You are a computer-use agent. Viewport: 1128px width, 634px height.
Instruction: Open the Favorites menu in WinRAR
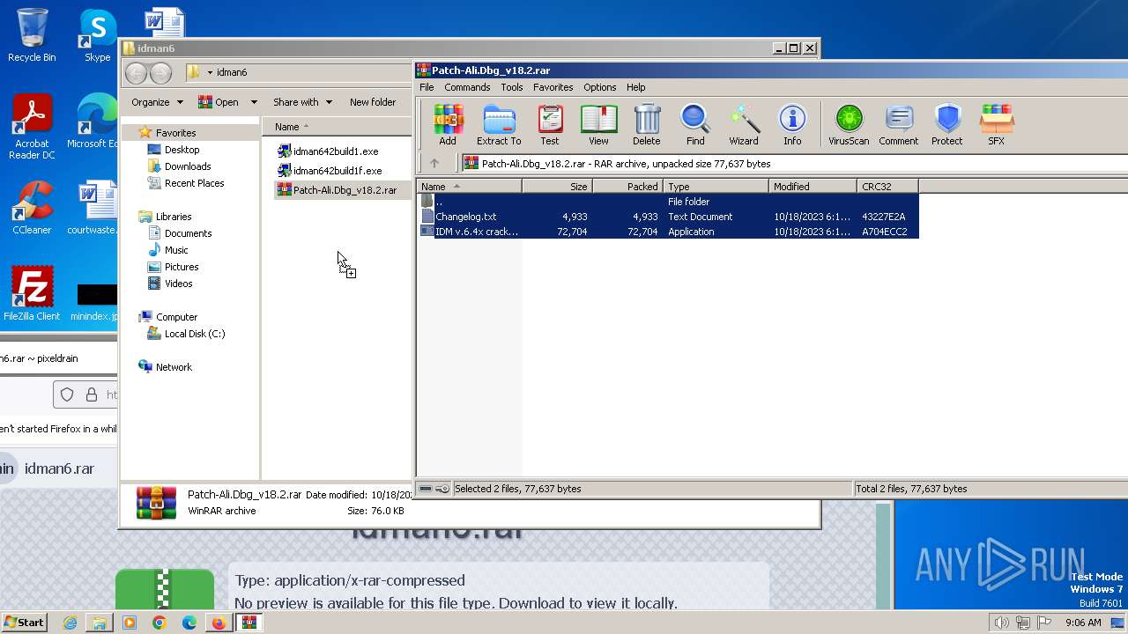pyautogui.click(x=553, y=87)
